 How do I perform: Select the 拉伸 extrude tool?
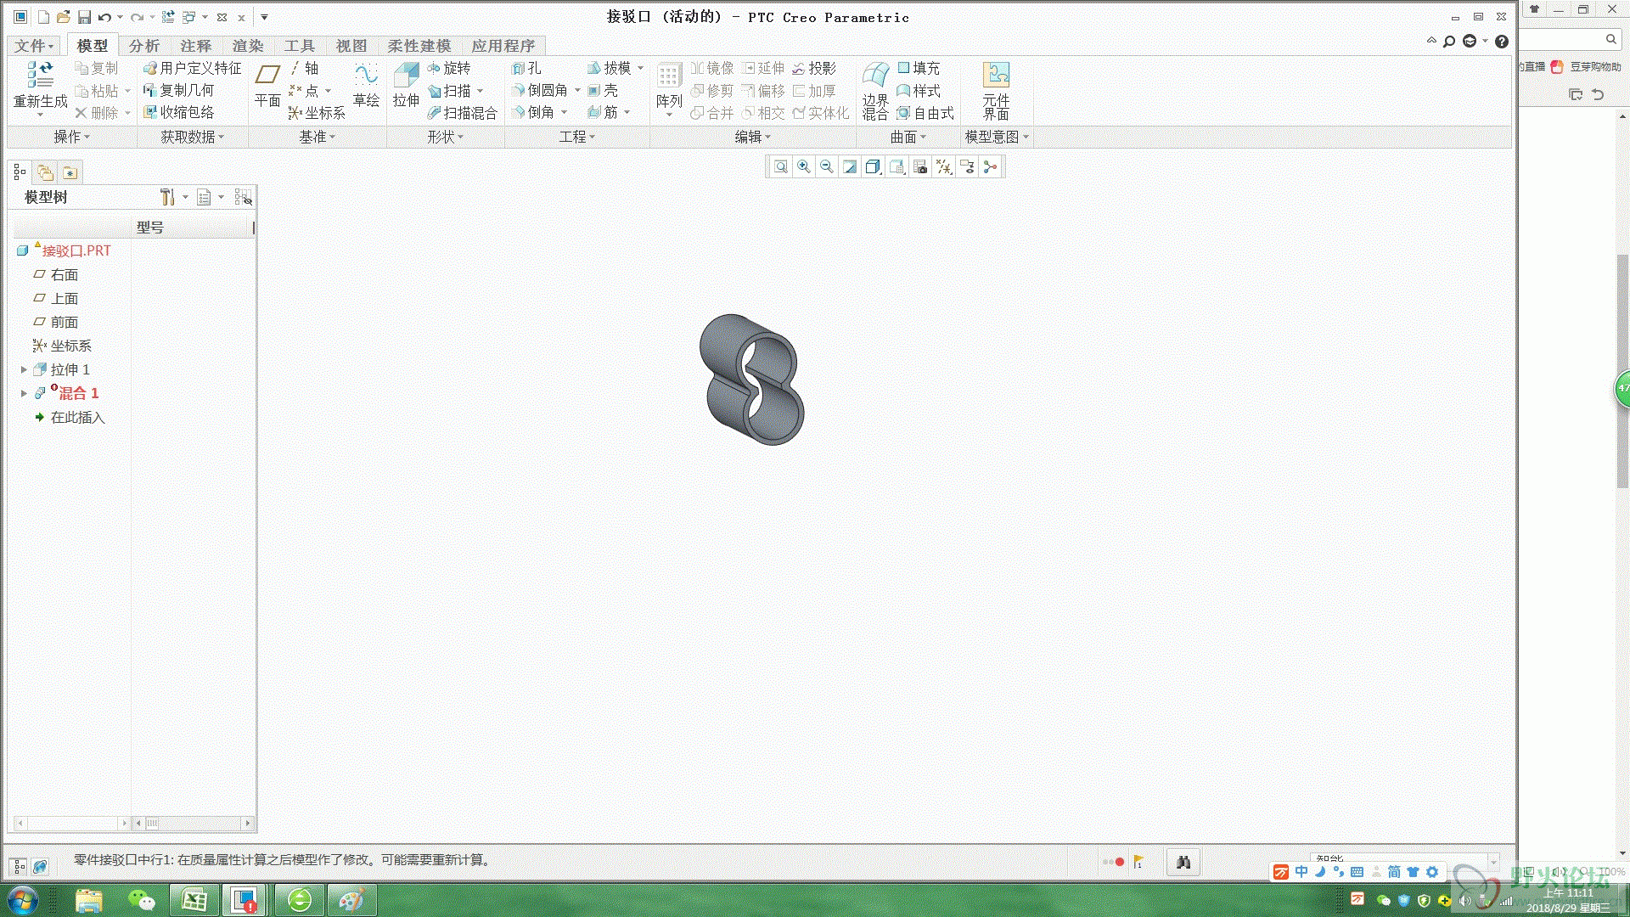(406, 85)
